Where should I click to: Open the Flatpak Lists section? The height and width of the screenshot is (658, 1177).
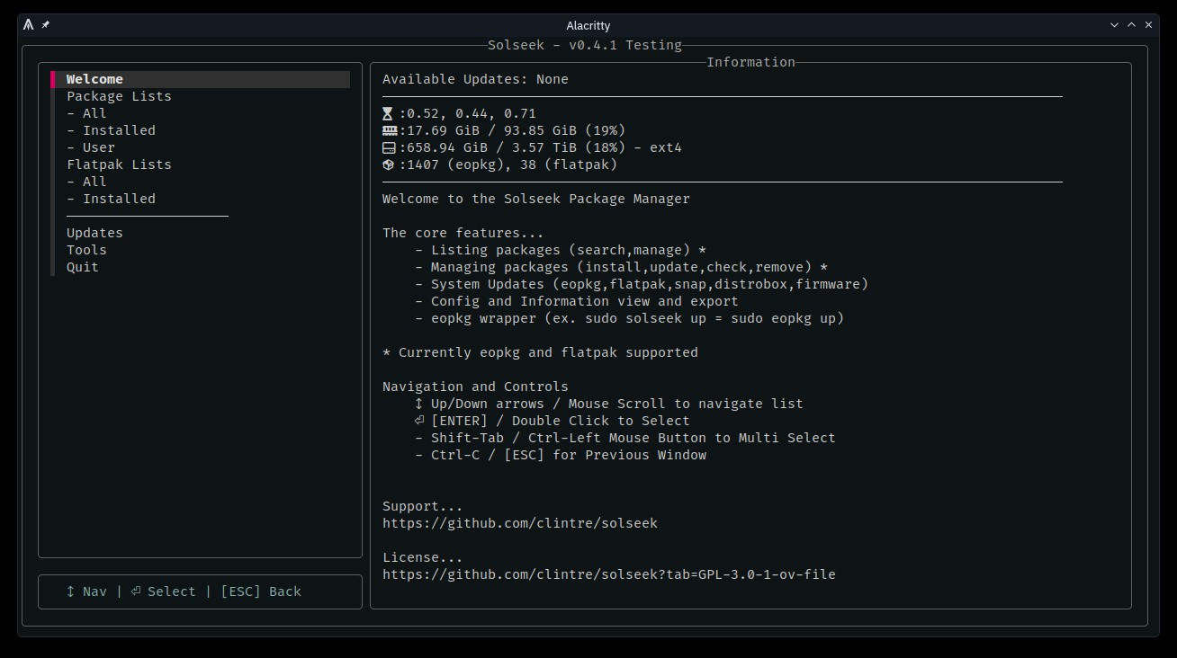(119, 164)
